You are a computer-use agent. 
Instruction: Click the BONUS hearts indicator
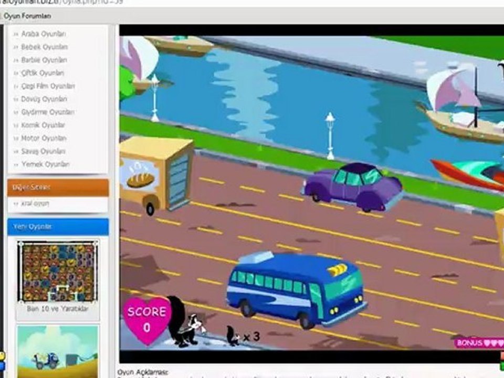(x=480, y=343)
